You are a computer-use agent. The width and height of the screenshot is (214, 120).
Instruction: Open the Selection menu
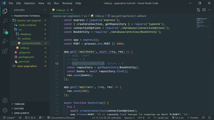click(29, 3)
